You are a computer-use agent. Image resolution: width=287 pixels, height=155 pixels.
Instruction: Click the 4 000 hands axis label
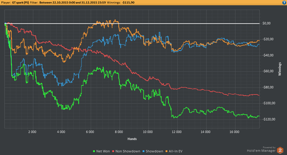coord(61,132)
